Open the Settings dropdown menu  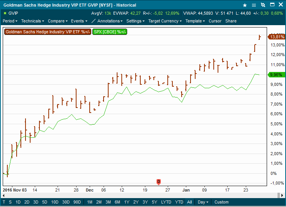[x=136, y=21]
